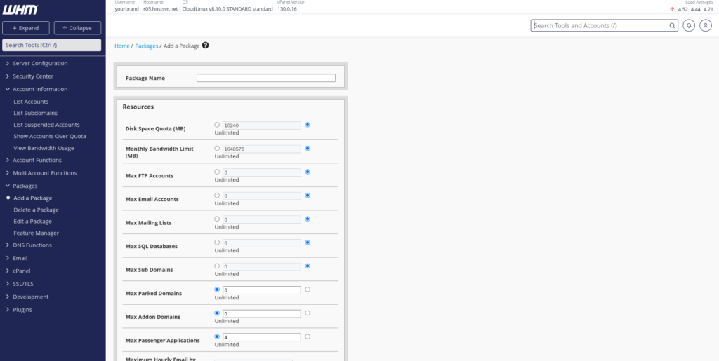Click the Package Name text field

coord(266,78)
